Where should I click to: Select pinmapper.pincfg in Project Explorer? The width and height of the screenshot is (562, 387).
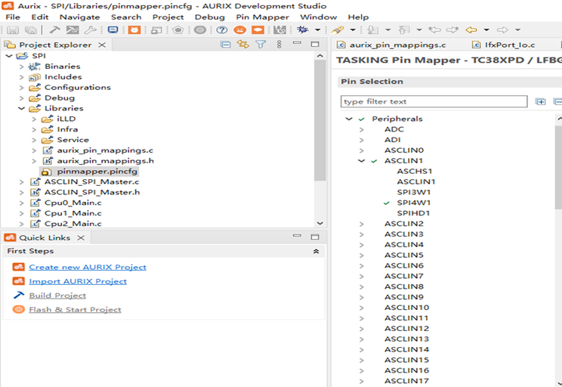(x=97, y=172)
